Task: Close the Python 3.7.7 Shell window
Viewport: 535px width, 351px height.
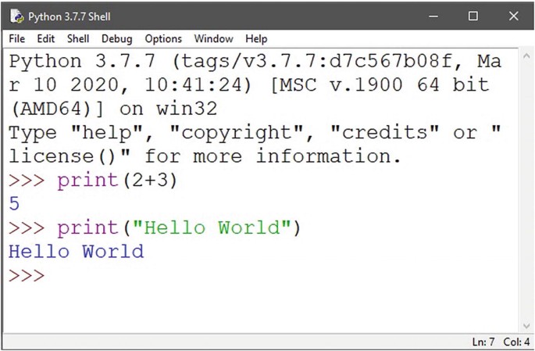Action: tap(513, 16)
